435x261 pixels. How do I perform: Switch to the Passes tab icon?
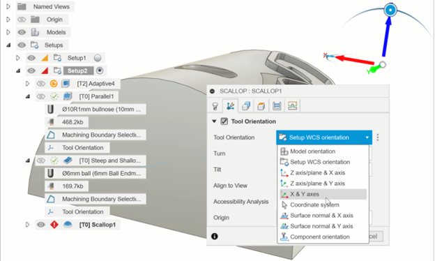[x=277, y=106]
